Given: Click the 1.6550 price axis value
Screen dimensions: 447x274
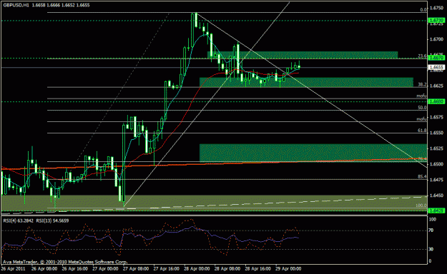Looking at the screenshot, I should (436, 133).
